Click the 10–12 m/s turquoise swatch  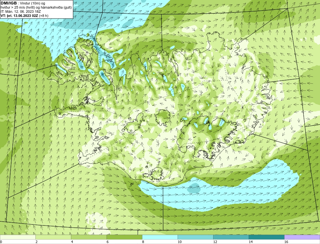pos(196,237)
